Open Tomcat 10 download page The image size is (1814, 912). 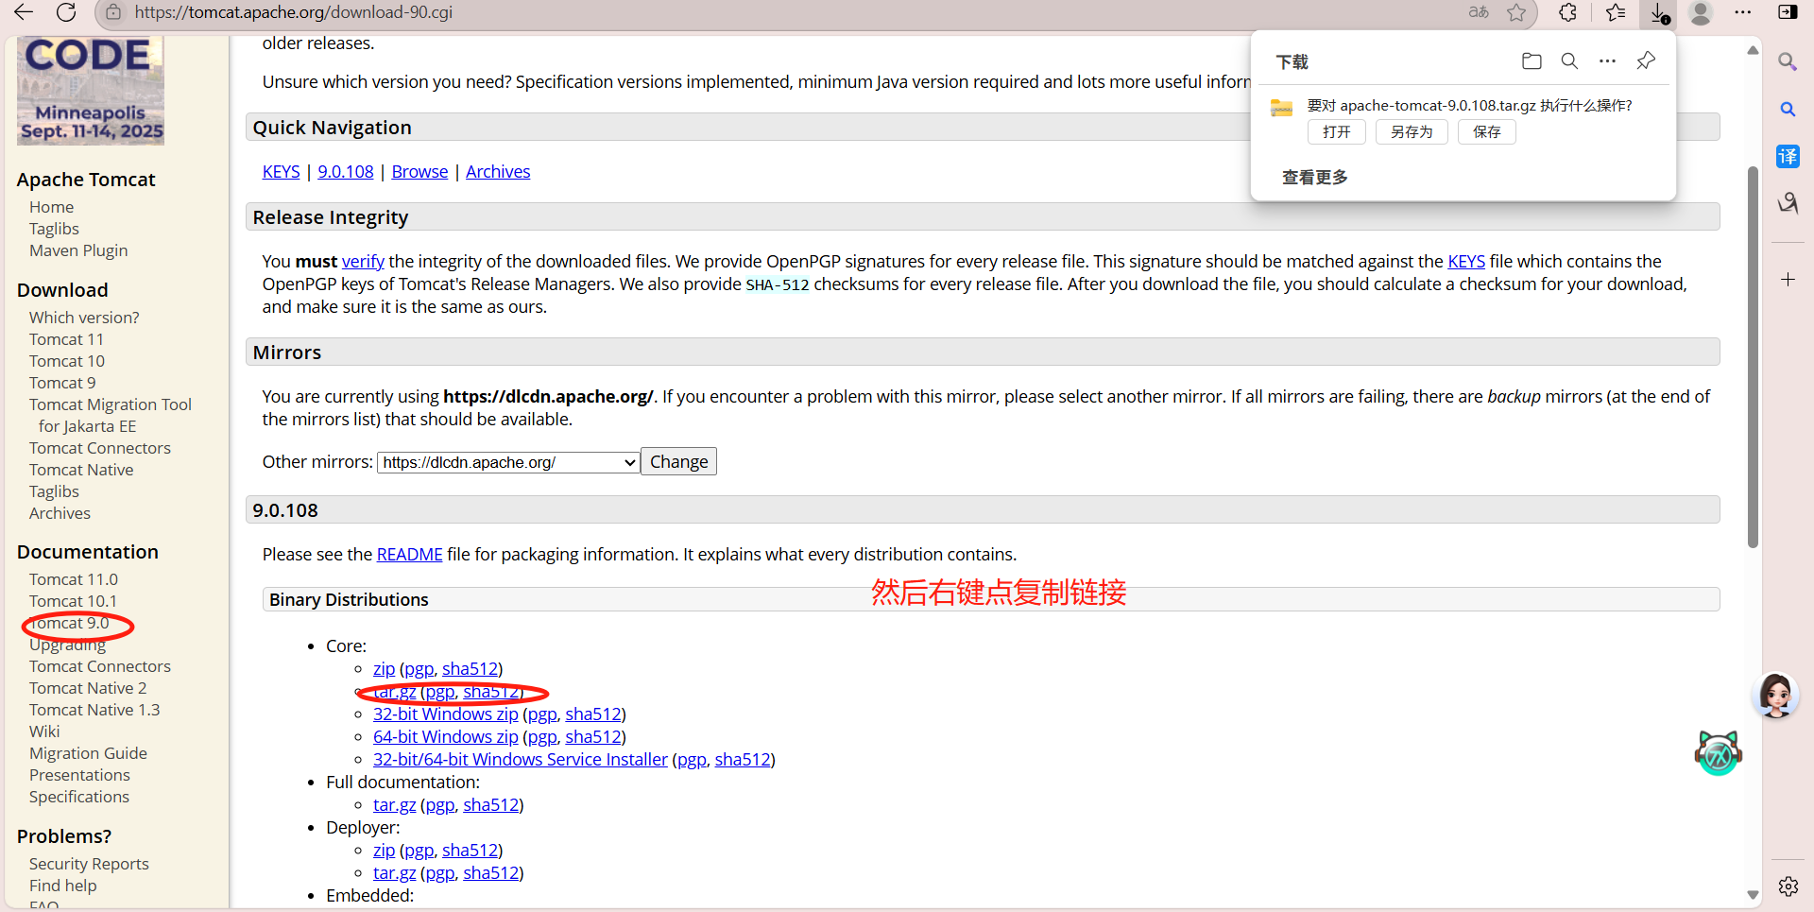click(x=67, y=361)
